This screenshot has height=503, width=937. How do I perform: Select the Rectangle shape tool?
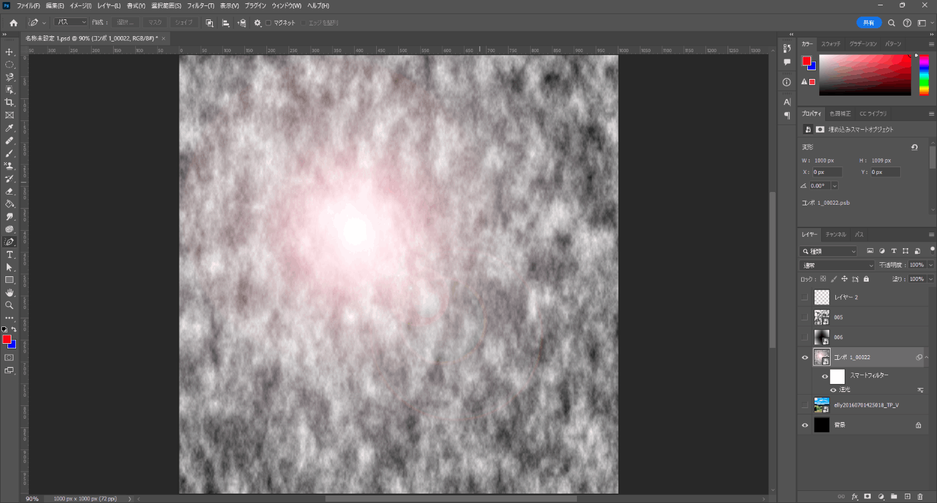(x=9, y=280)
